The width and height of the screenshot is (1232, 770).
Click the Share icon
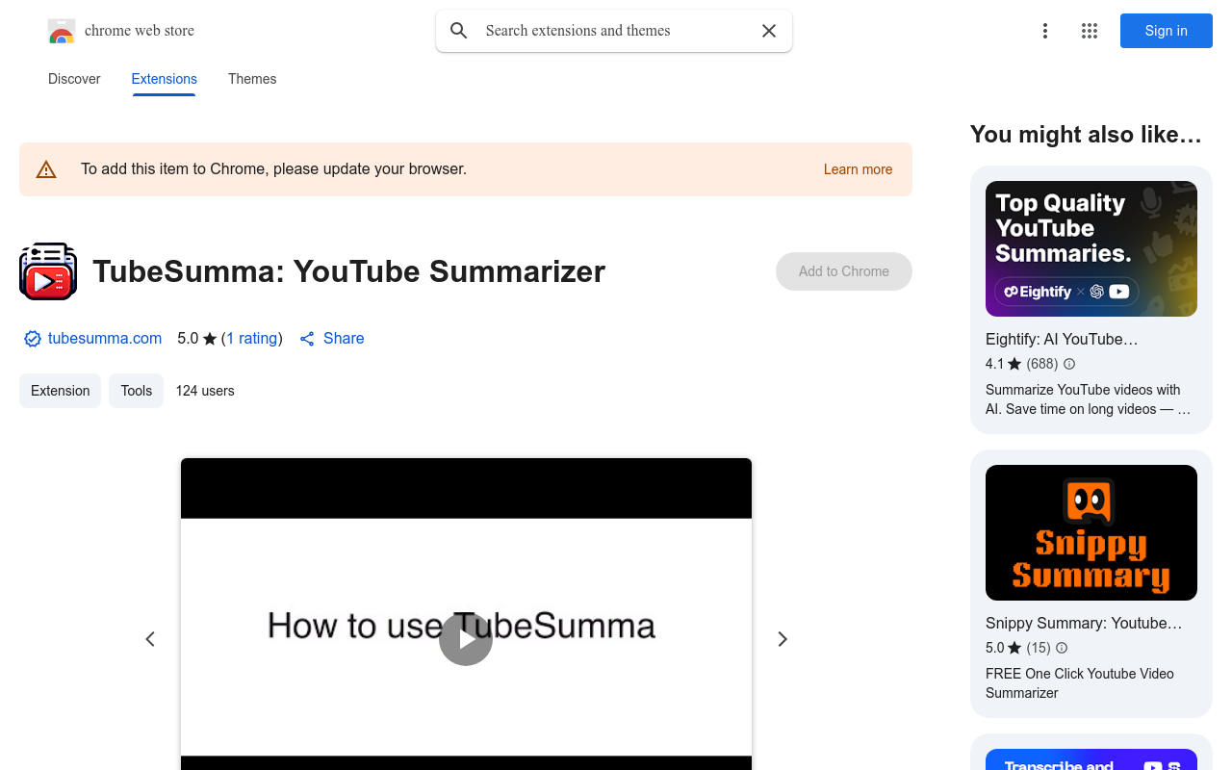point(307,339)
